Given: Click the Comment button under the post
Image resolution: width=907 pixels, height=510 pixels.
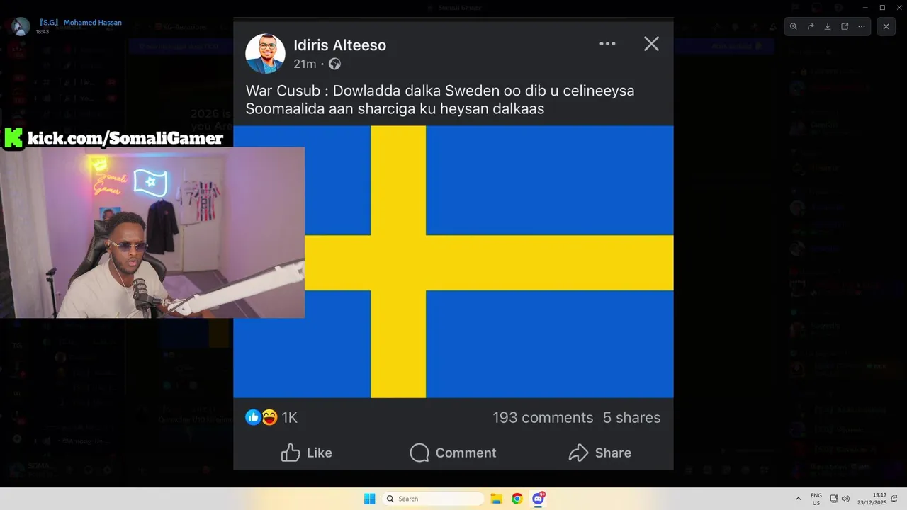Looking at the screenshot, I should coord(453,453).
